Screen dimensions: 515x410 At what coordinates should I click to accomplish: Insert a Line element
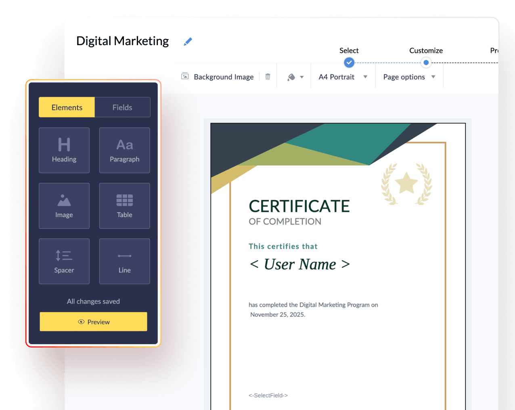(124, 261)
